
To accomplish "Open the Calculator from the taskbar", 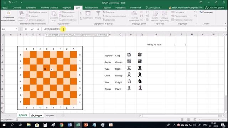I will (x=45, y=125).
